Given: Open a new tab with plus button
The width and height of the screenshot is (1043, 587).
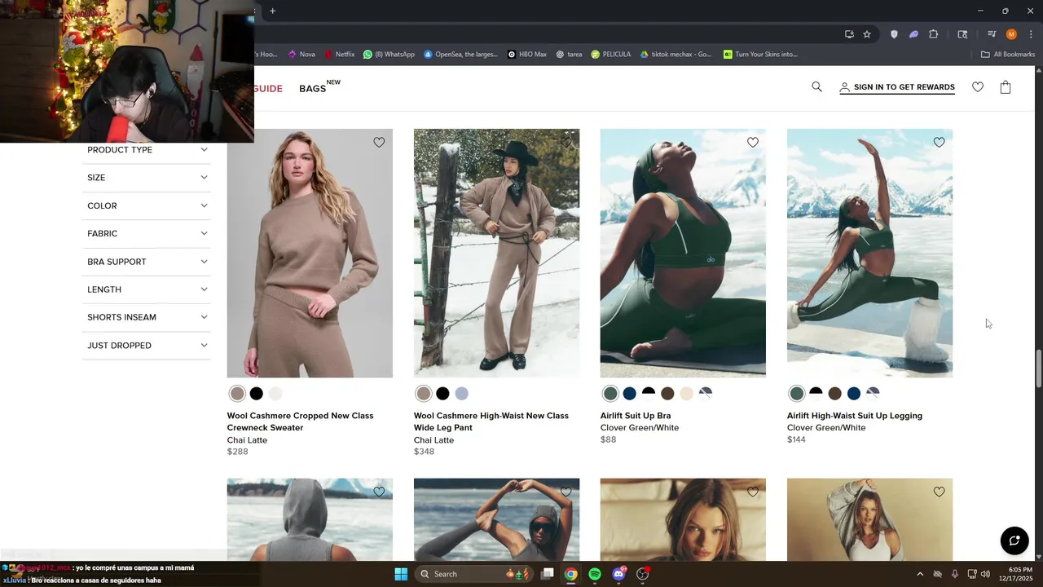Looking at the screenshot, I should pyautogui.click(x=273, y=11).
